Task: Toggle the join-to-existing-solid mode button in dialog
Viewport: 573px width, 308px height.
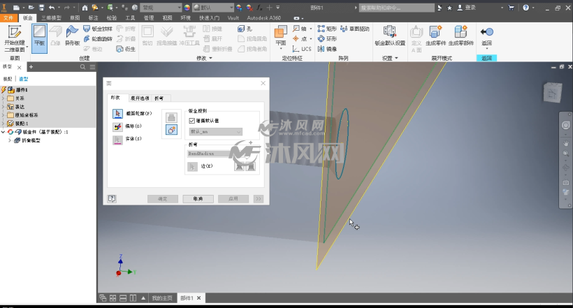Action: (x=171, y=117)
